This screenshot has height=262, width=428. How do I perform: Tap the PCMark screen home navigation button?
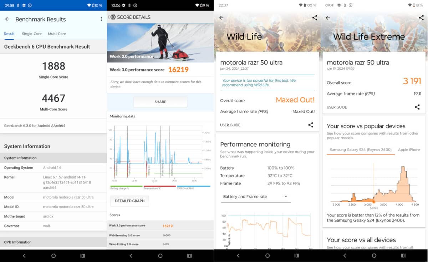click(x=160, y=256)
